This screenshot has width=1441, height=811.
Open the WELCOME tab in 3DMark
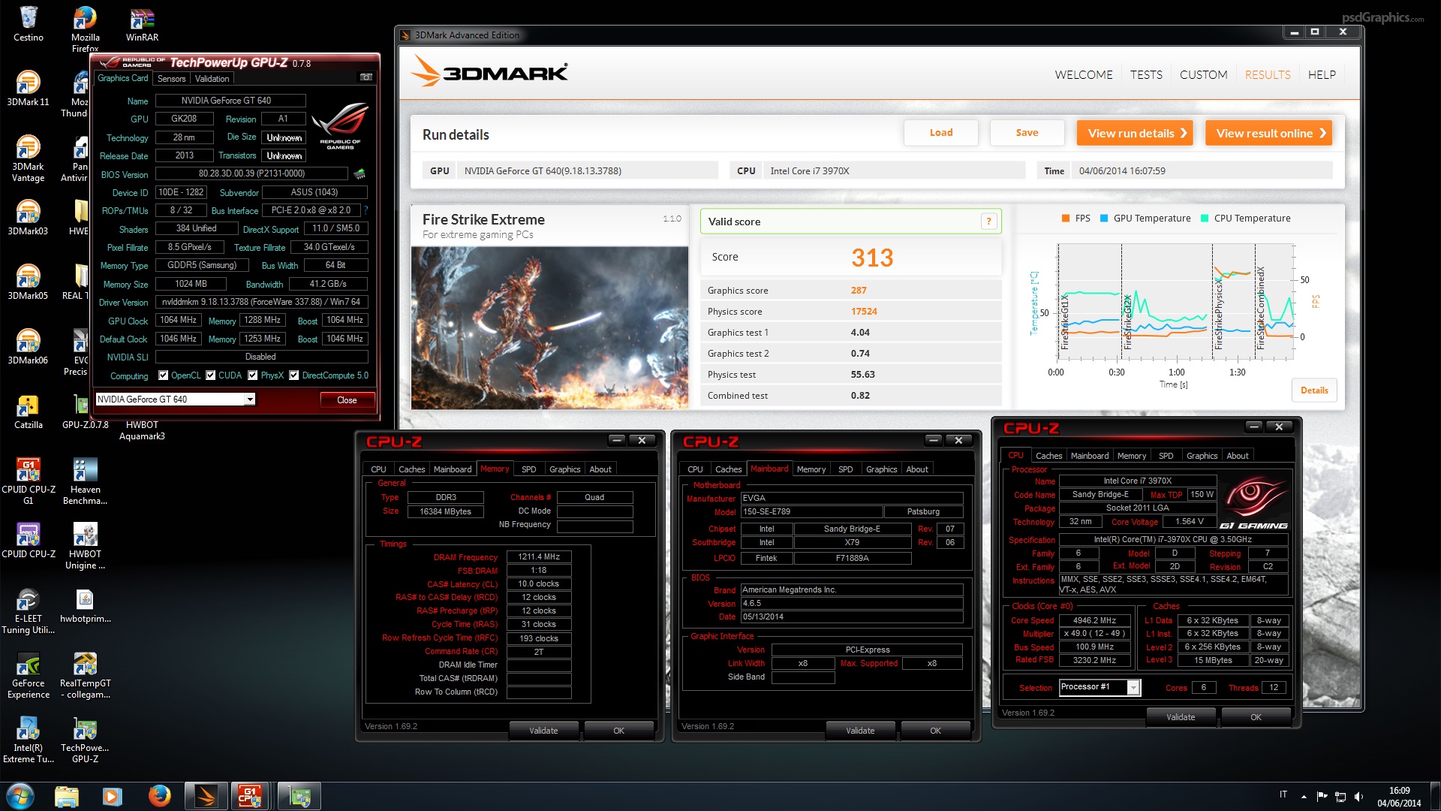[x=1084, y=74]
